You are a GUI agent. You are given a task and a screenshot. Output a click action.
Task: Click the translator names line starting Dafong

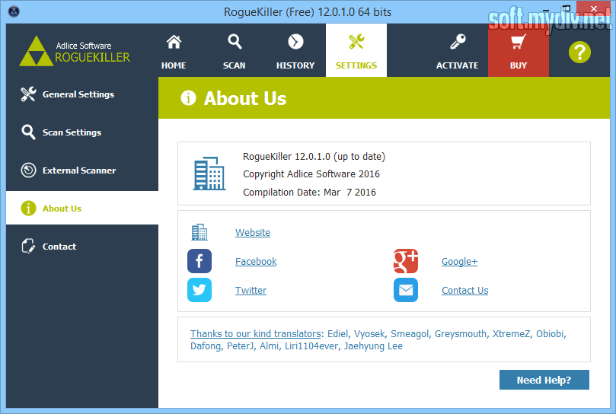297,346
